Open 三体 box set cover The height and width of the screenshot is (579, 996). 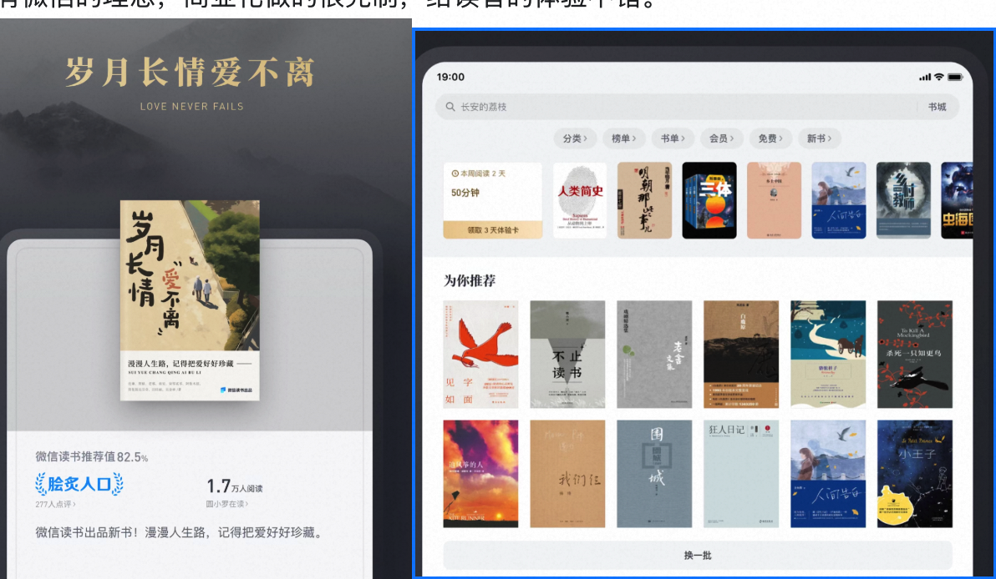[709, 200]
